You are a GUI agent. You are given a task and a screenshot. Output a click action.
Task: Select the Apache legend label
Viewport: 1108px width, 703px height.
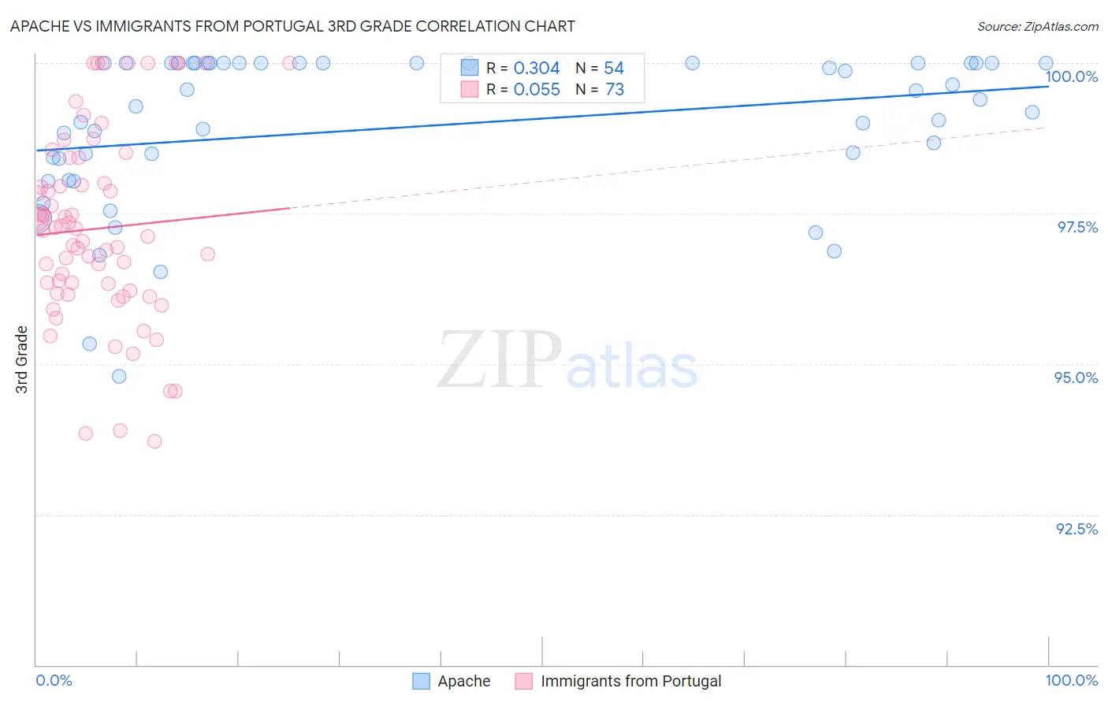pyautogui.click(x=464, y=681)
